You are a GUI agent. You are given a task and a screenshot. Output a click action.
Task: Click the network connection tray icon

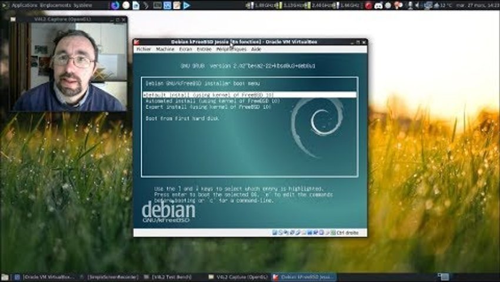[x=428, y=5]
